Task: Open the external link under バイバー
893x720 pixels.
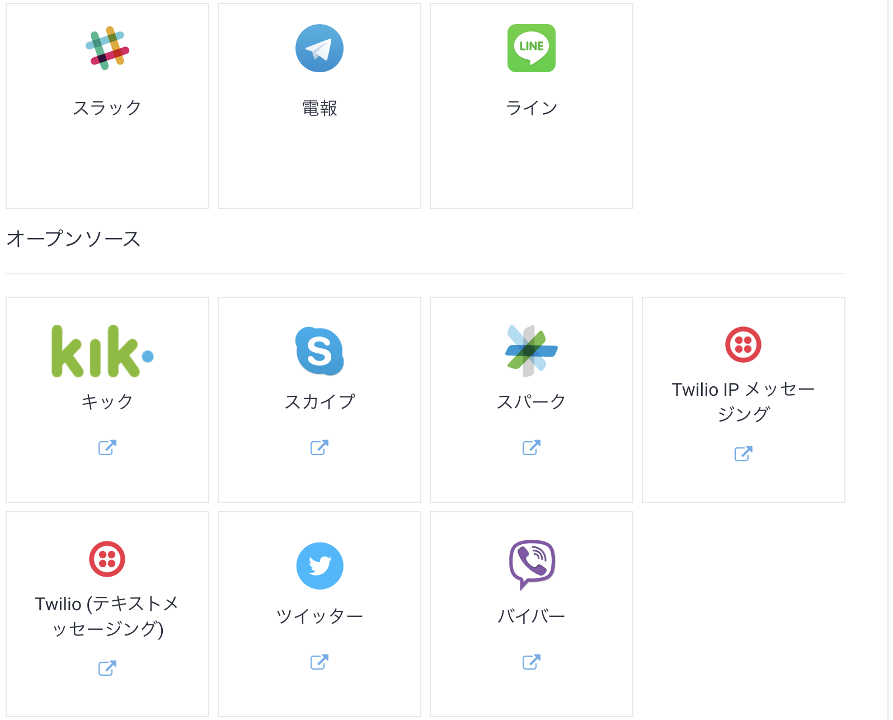Action: pos(531,662)
